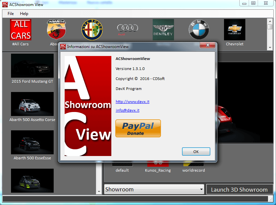Select the green-striped Abarth car thumbnail
The height and width of the screenshot is (205, 276).
coord(32,181)
